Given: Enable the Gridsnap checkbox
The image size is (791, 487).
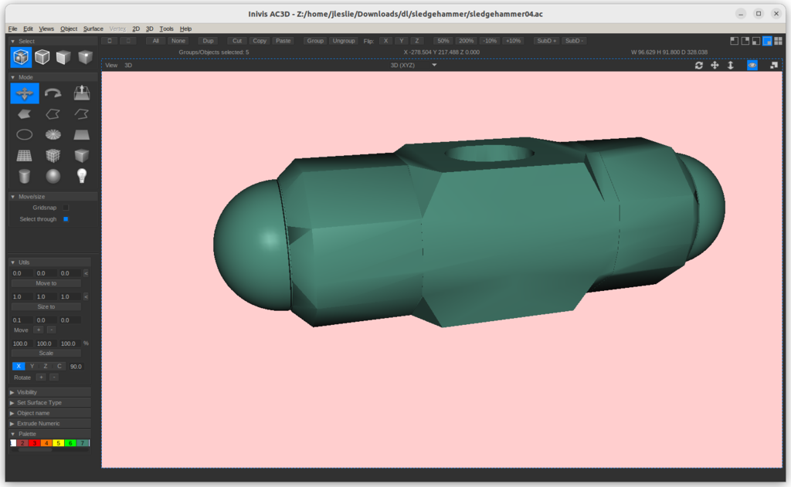Looking at the screenshot, I should click(66, 208).
